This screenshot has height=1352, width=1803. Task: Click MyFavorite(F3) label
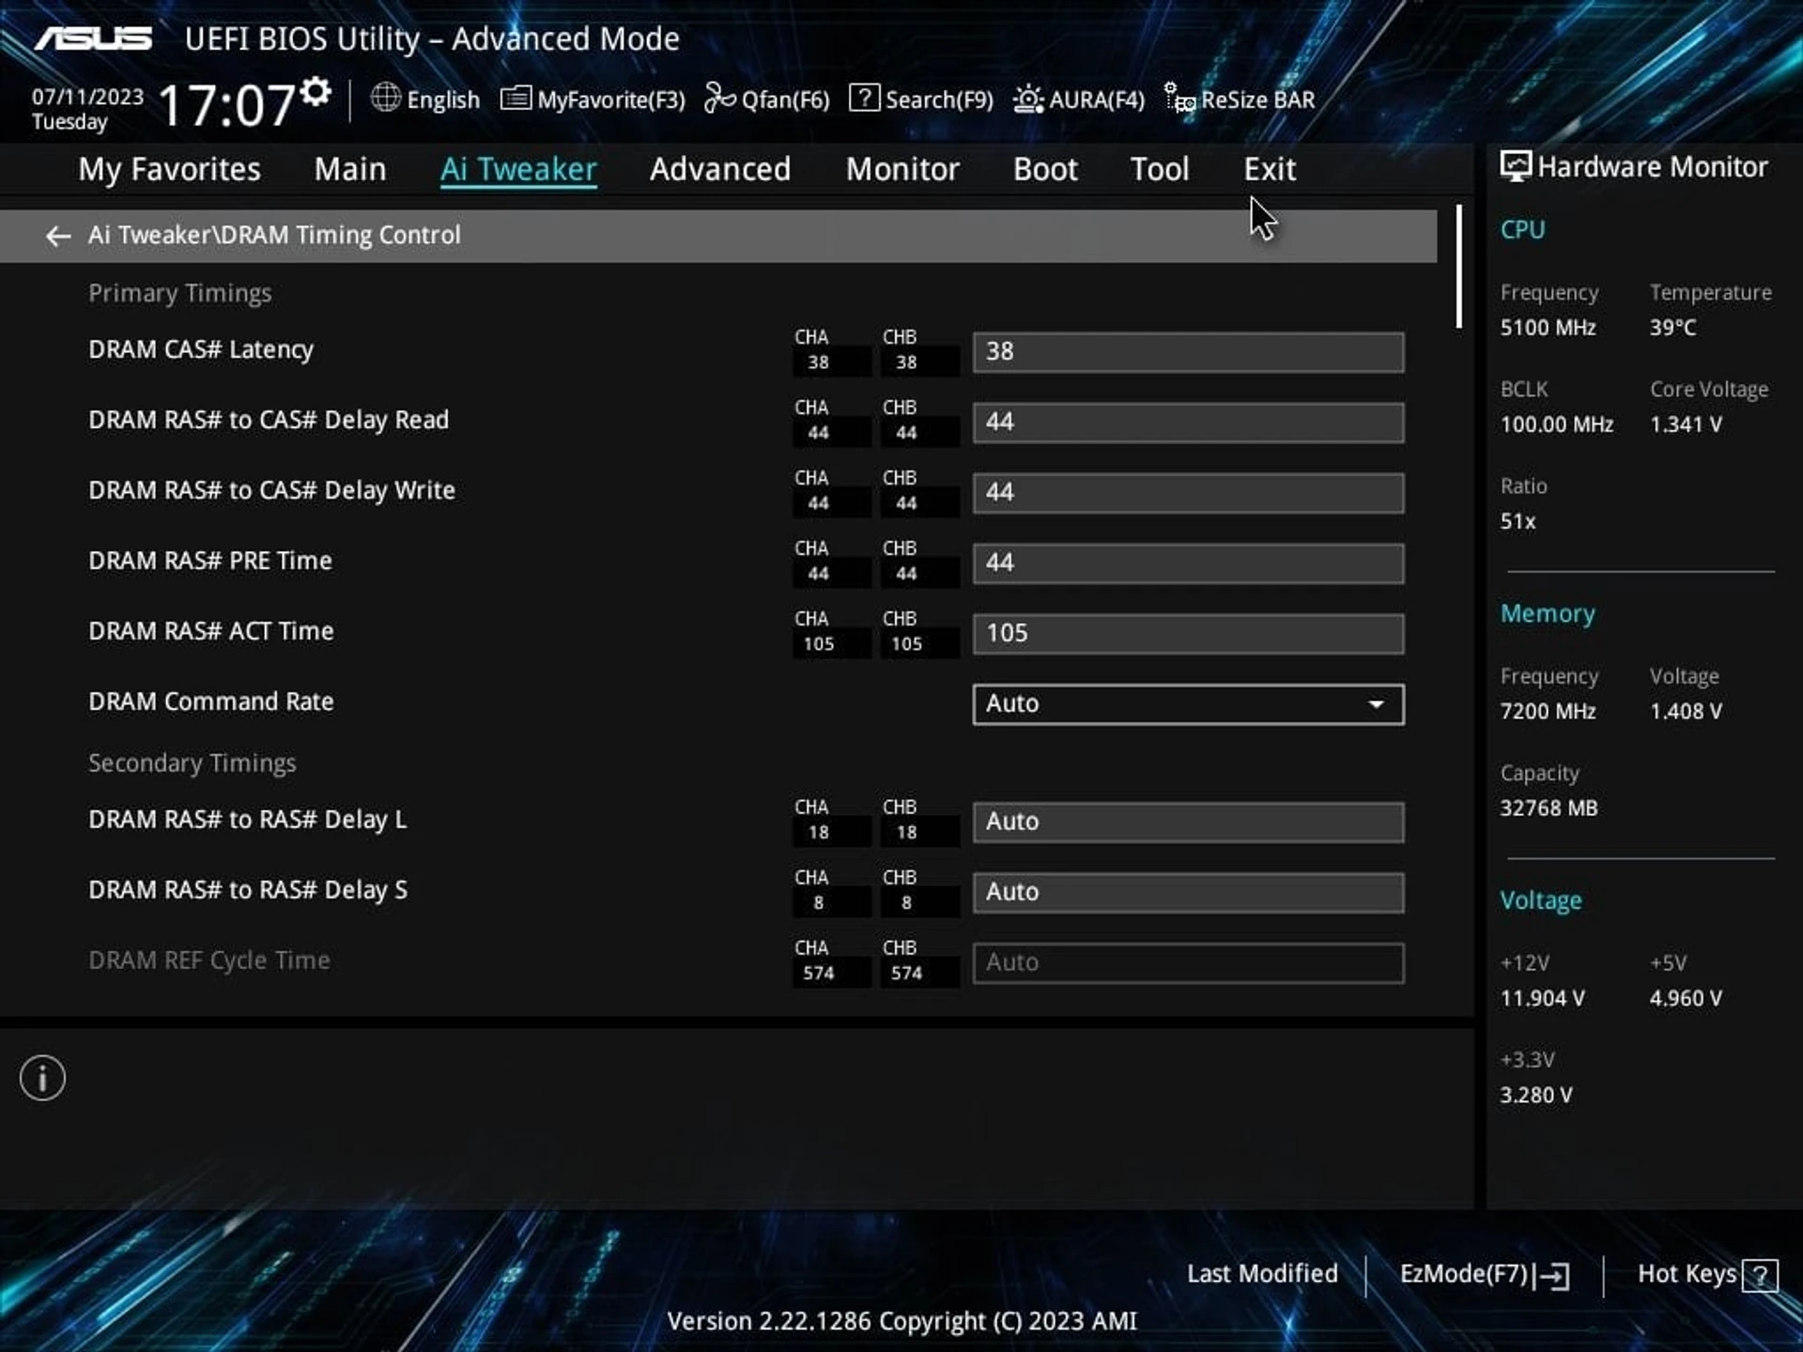(x=611, y=100)
